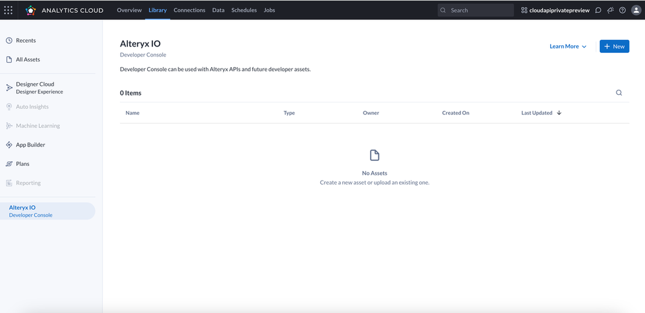The image size is (645, 313).
Task: Click the '0 Items' count text
Action: click(130, 93)
